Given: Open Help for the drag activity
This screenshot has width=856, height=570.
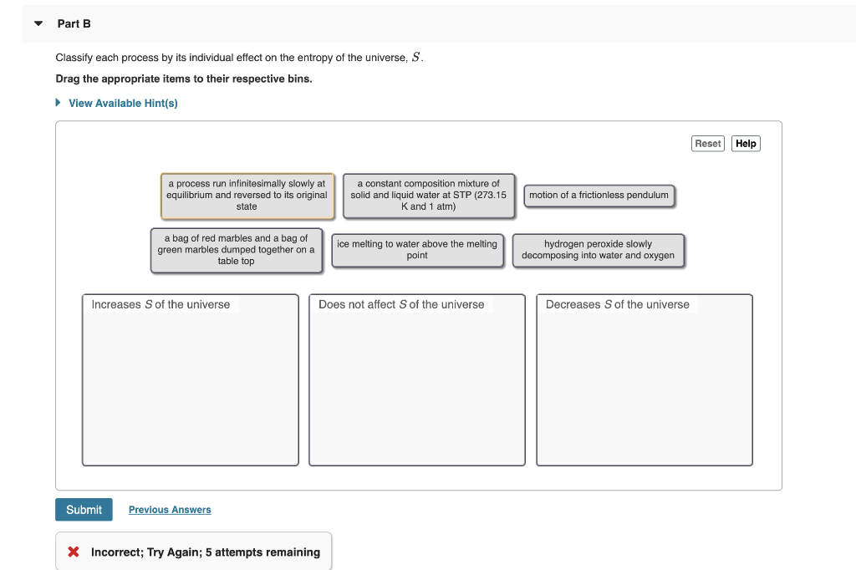Looking at the screenshot, I should pos(745,143).
